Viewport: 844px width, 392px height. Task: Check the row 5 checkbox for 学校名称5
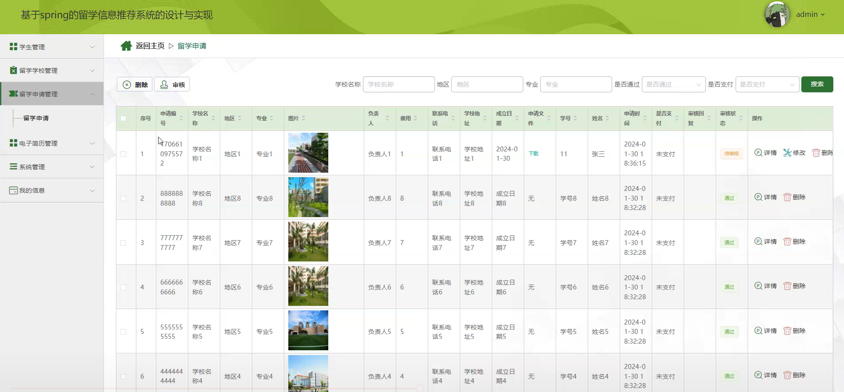click(x=123, y=332)
